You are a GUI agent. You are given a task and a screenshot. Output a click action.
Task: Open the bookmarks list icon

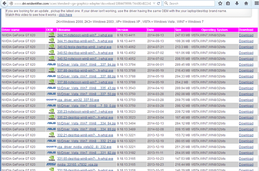[228, 4]
